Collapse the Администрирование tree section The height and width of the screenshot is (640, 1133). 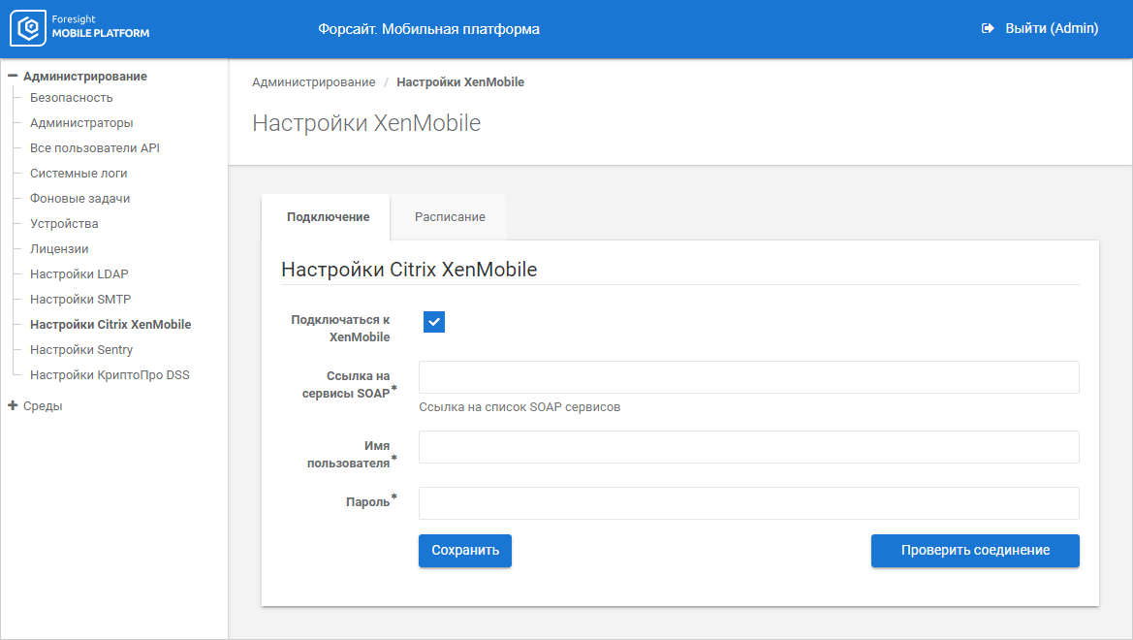(13, 76)
